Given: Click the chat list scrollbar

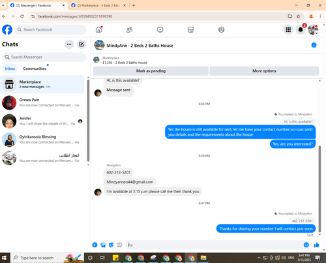Looking at the screenshot, I should coord(88,121).
